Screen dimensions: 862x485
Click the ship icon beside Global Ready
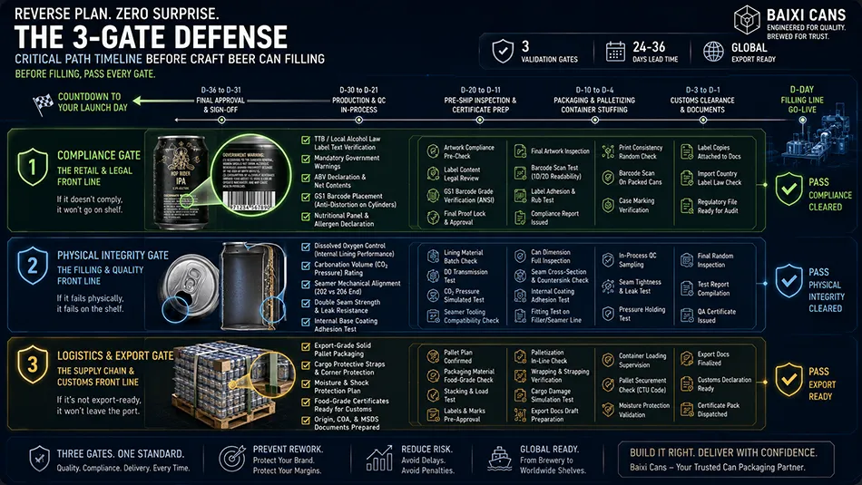[x=499, y=459]
